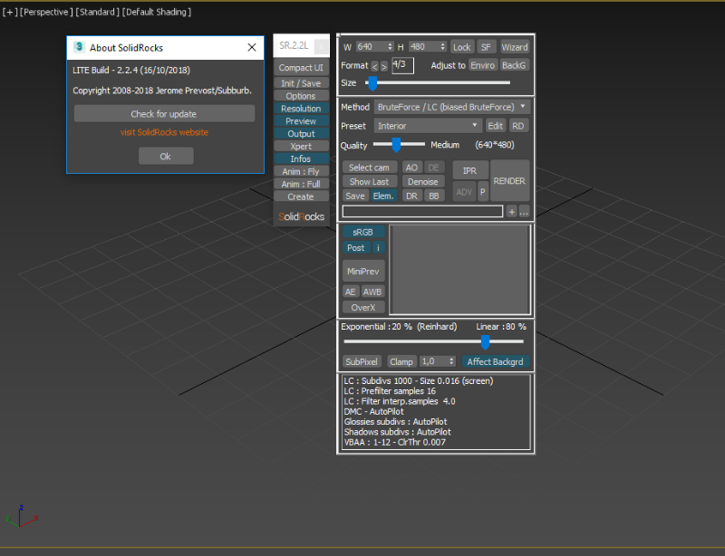Click the P button beside ADV
This screenshot has height=556, width=725.
coord(483,192)
